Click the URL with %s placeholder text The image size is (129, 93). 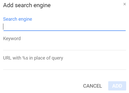[33, 58]
